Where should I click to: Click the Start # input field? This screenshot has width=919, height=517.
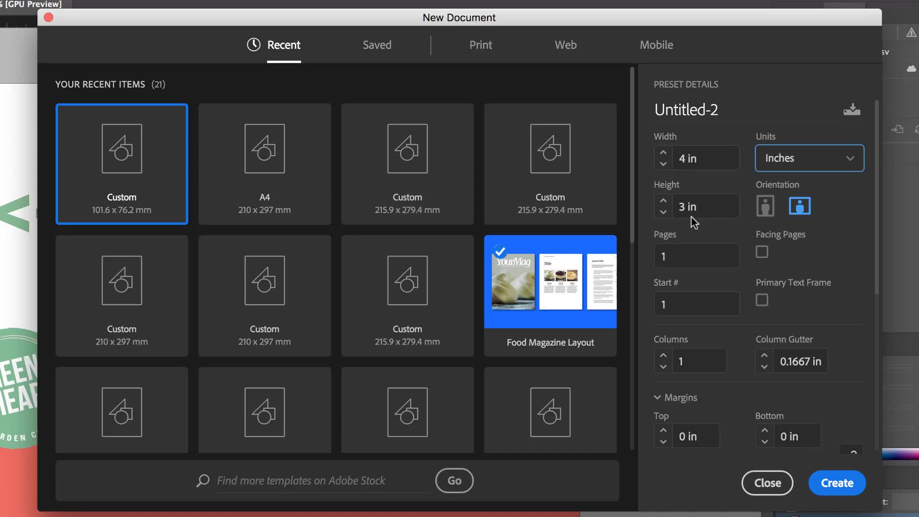[696, 304]
